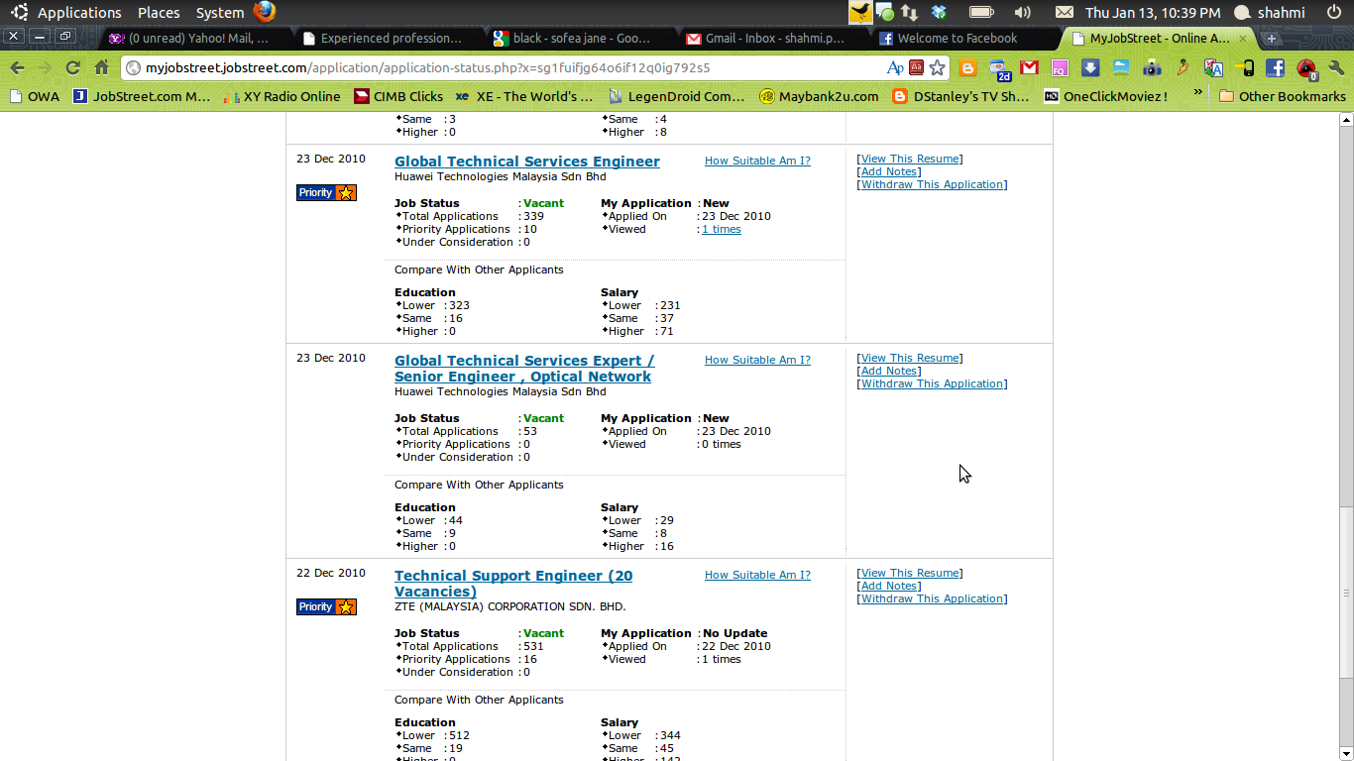
Task: Open the Dropbox tray icon
Action: (939, 12)
